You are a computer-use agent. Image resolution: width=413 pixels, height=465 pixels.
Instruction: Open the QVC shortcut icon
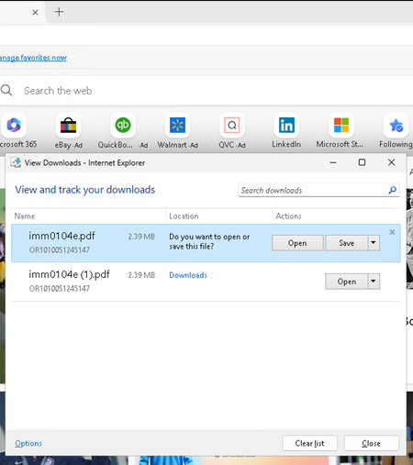point(232,125)
